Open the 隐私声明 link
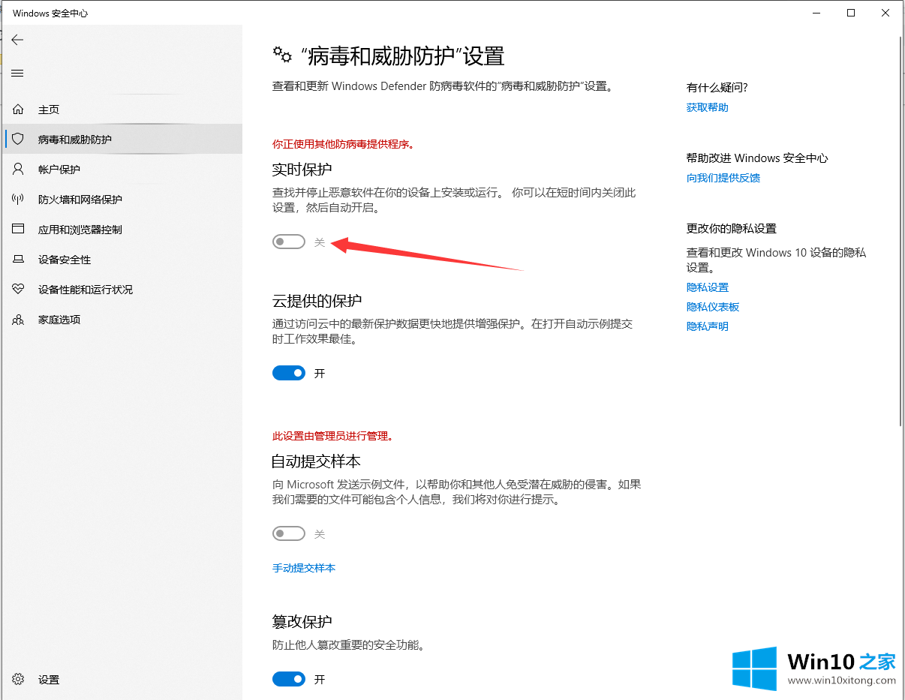The height and width of the screenshot is (700, 905). point(708,326)
